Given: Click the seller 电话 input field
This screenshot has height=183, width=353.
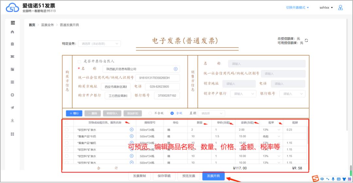Looking at the screenshot, I should (288, 84).
